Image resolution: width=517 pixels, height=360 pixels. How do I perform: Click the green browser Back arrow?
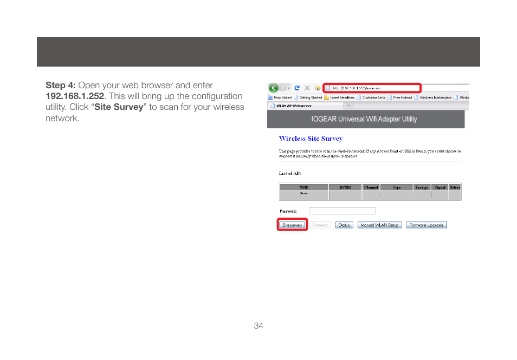point(273,88)
